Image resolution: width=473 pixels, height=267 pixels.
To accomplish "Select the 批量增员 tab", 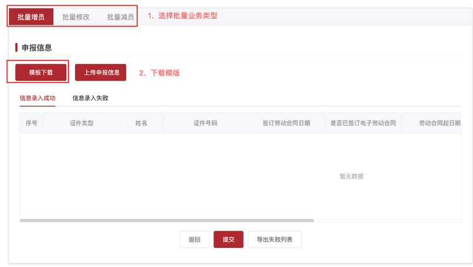I will pos(31,17).
